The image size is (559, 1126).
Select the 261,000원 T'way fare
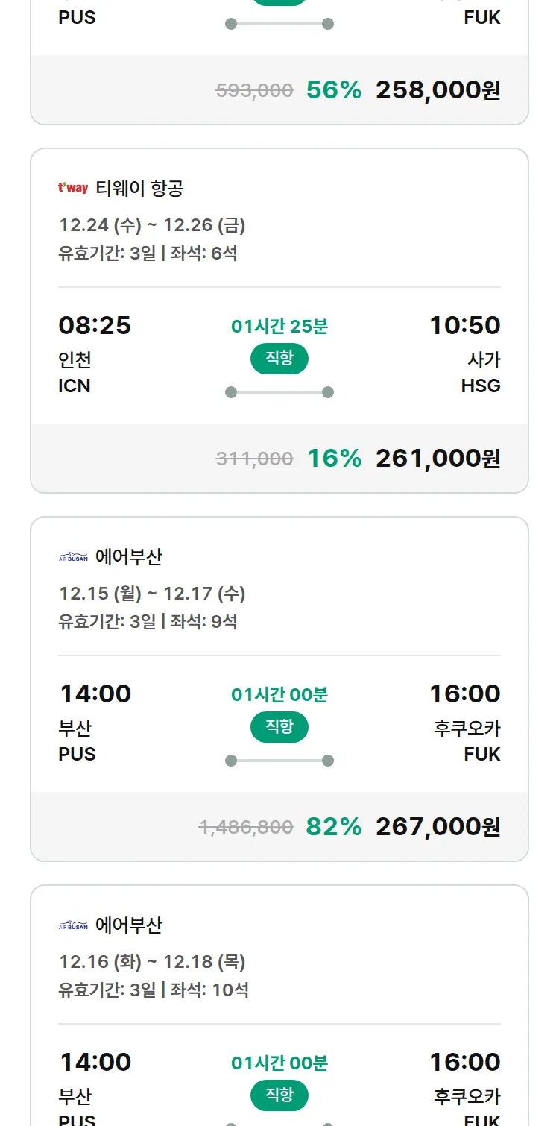tap(438, 459)
